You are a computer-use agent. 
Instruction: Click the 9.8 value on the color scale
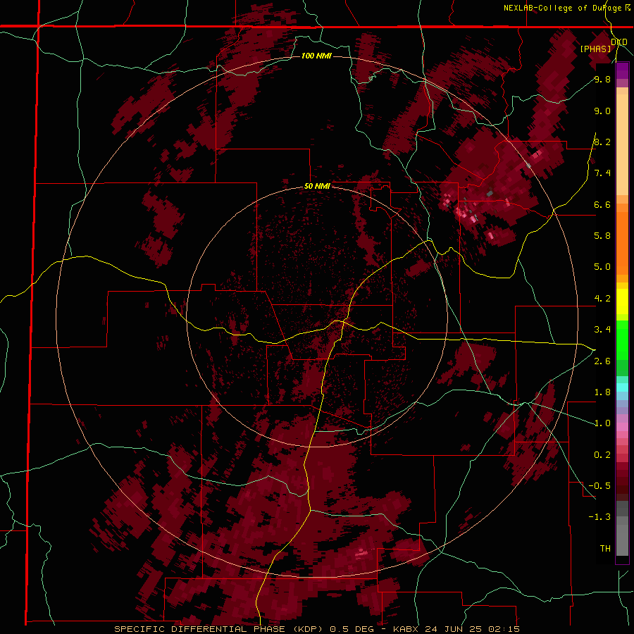(x=602, y=79)
